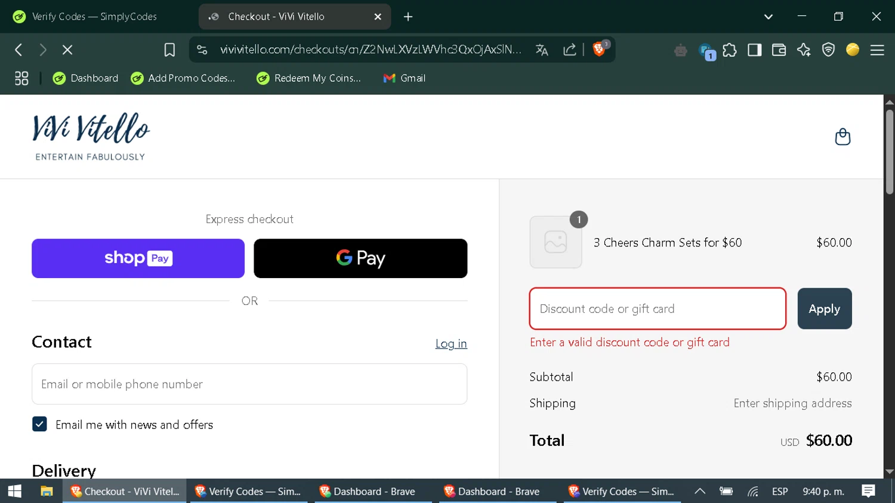Click the 3 Cheers Charm Sets for $60 text

(x=668, y=242)
